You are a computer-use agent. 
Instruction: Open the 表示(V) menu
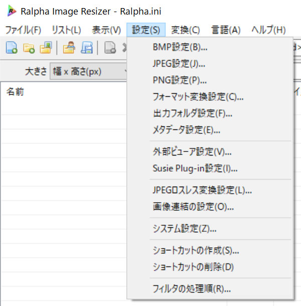coord(106,30)
